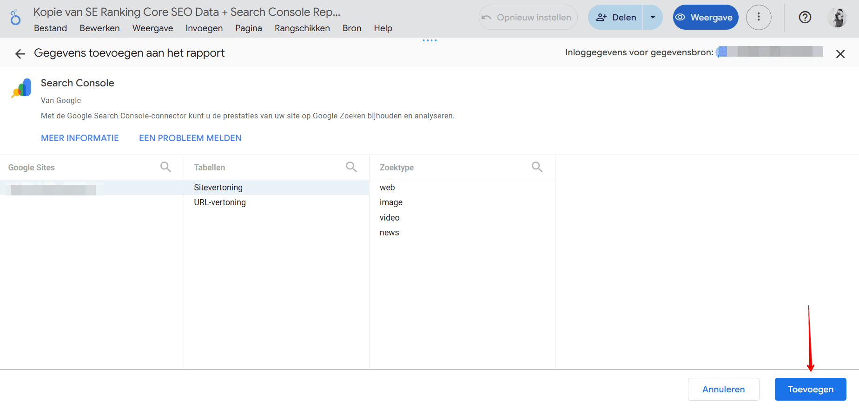
Task: Open the Weergave menu in the menu bar
Action: coord(152,28)
